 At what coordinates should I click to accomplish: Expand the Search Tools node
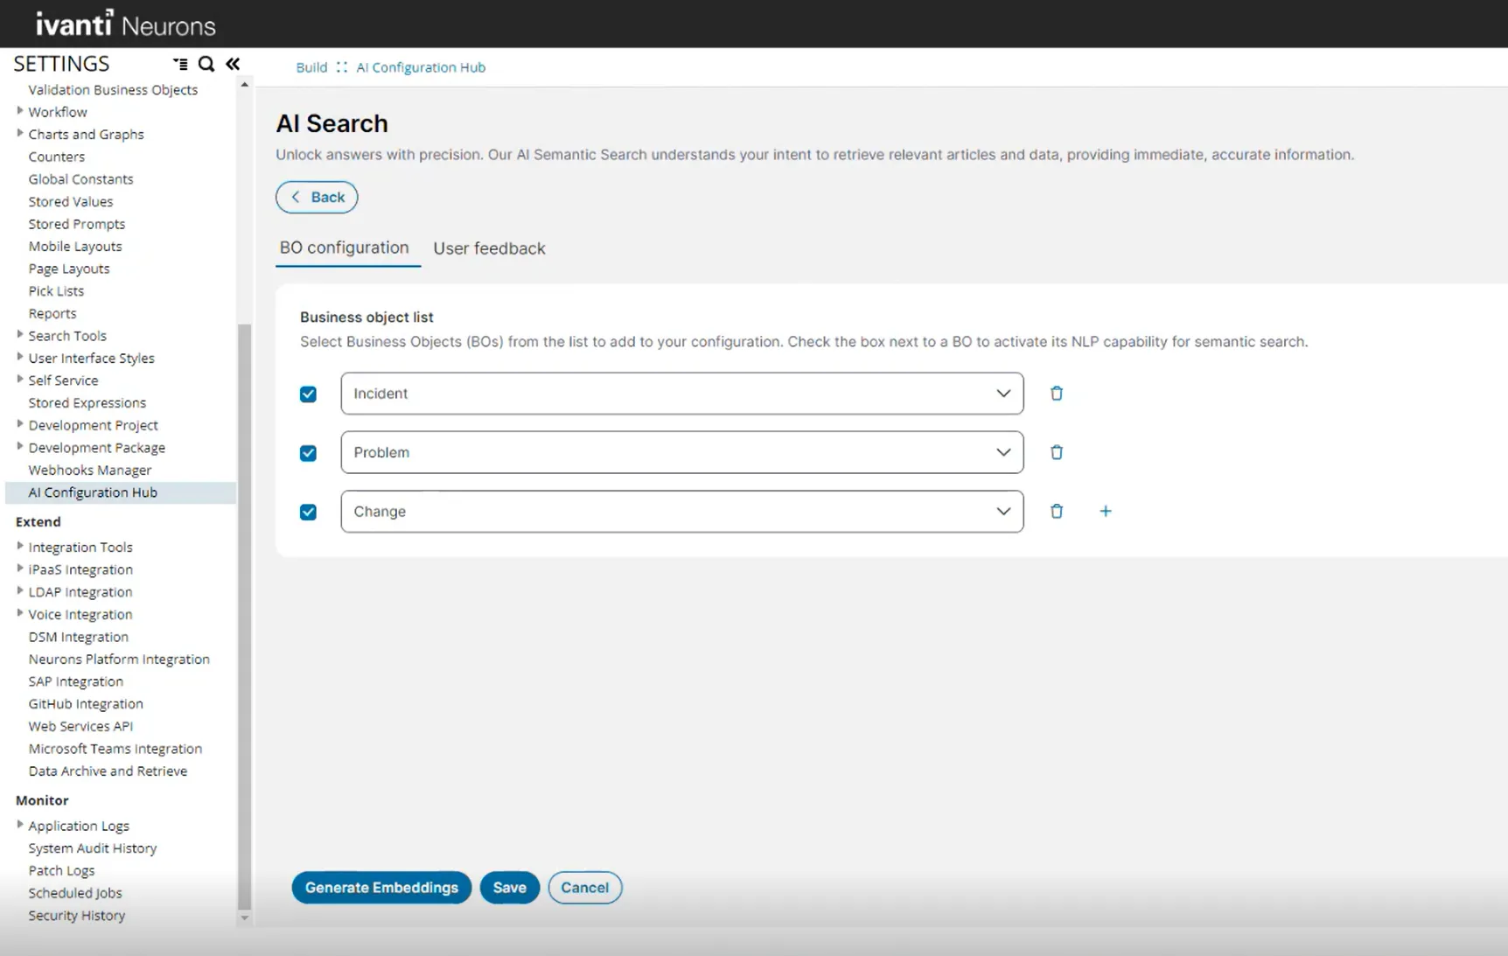pos(20,335)
